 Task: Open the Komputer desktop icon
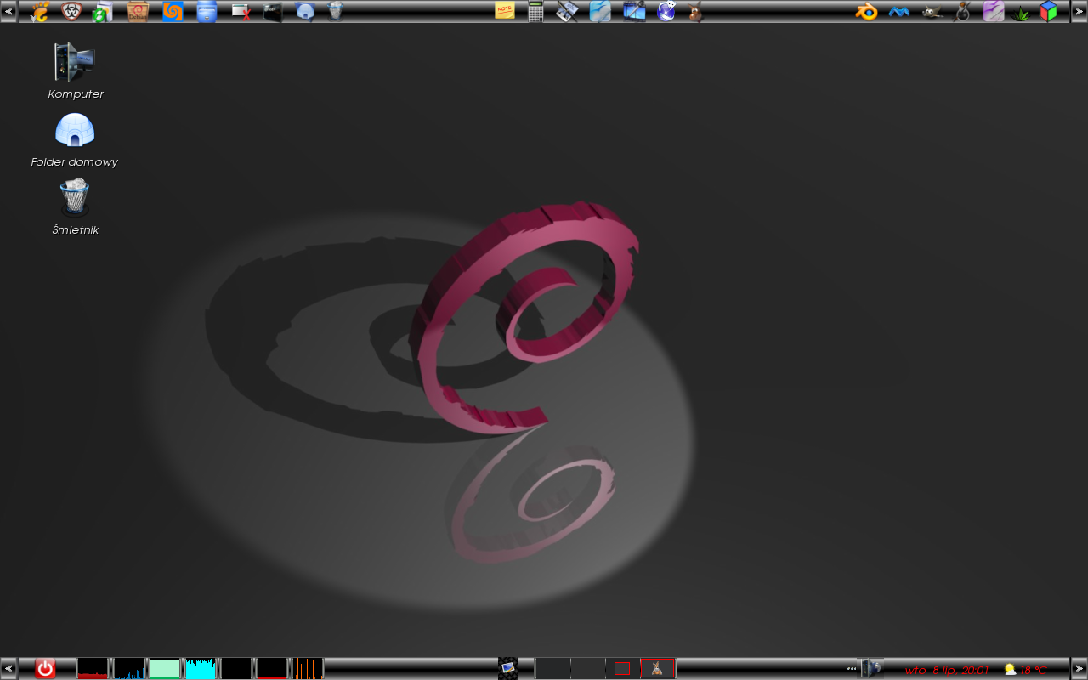point(75,71)
